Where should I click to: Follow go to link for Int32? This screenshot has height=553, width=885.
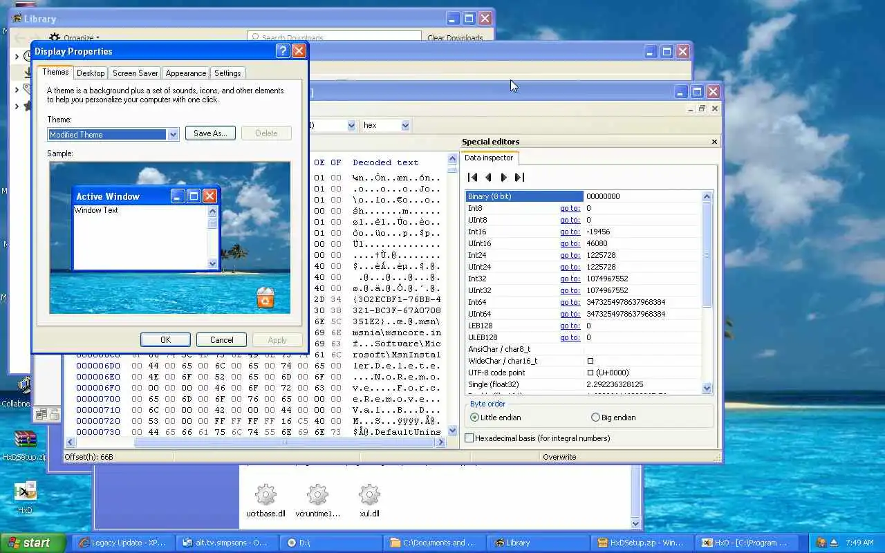tap(570, 279)
